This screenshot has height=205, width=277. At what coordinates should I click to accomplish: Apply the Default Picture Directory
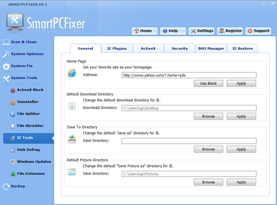(241, 182)
